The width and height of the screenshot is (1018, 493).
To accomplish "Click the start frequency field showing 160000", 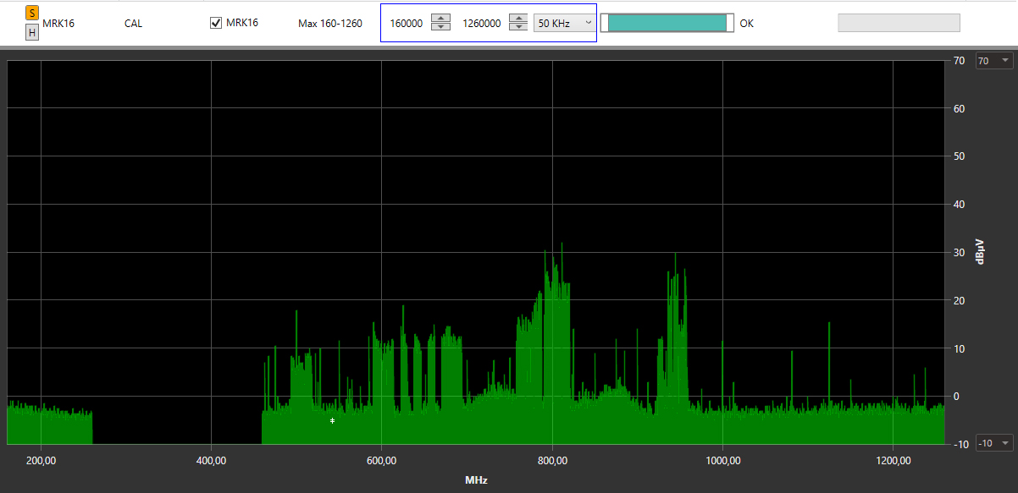I will coord(407,24).
